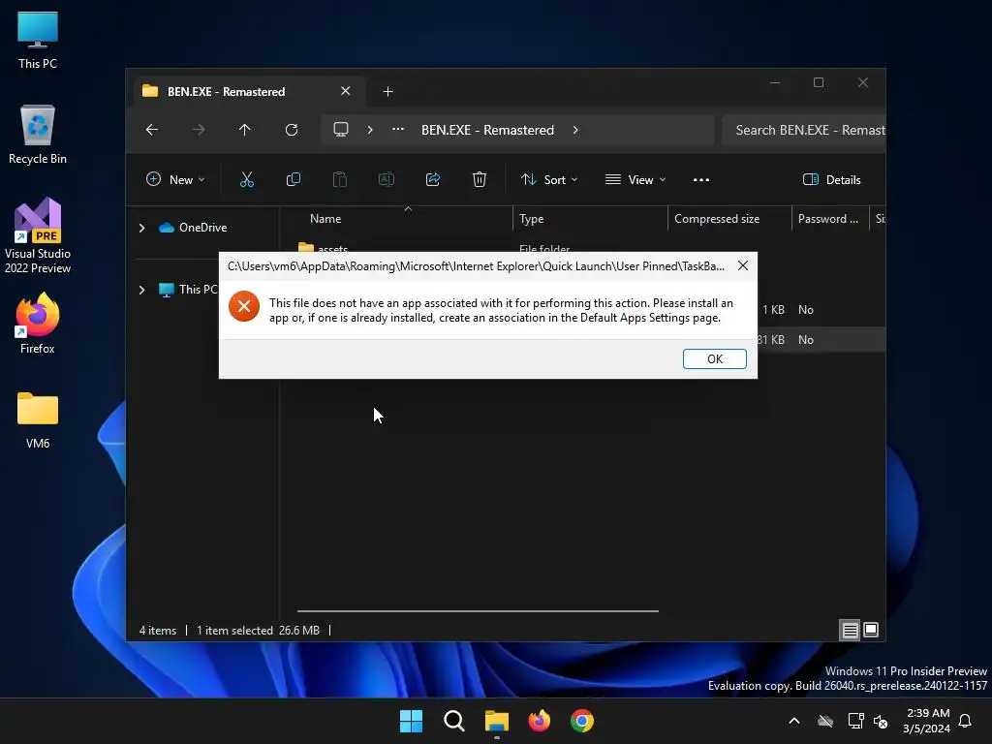The width and height of the screenshot is (992, 744).
Task: Add a new tab in Explorer
Action: (x=387, y=92)
